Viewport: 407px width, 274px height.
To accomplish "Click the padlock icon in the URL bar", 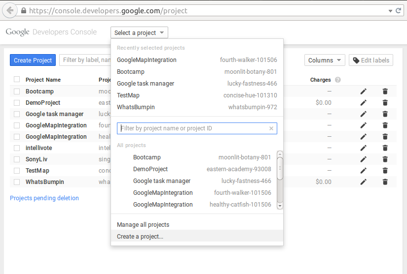I will [24, 11].
